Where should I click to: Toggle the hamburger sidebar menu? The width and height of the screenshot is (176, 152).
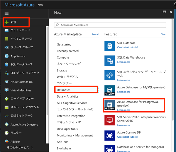pyautogui.click(x=6, y=13)
